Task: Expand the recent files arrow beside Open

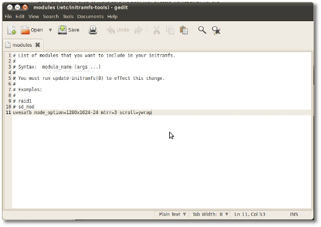Action: tap(50, 30)
